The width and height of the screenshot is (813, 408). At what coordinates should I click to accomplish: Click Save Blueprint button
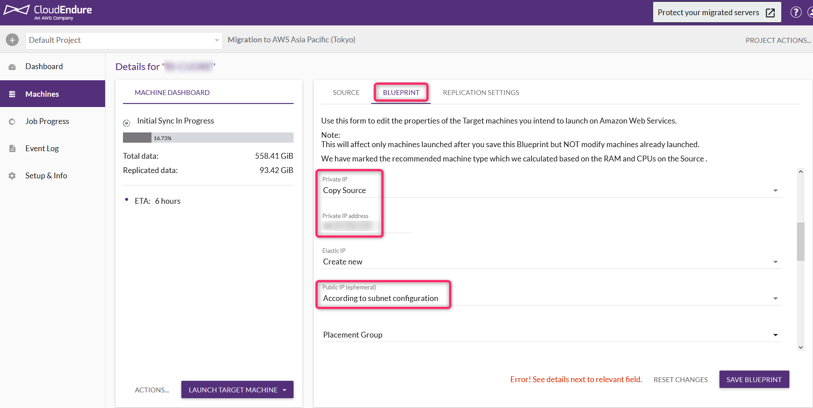[x=754, y=379]
